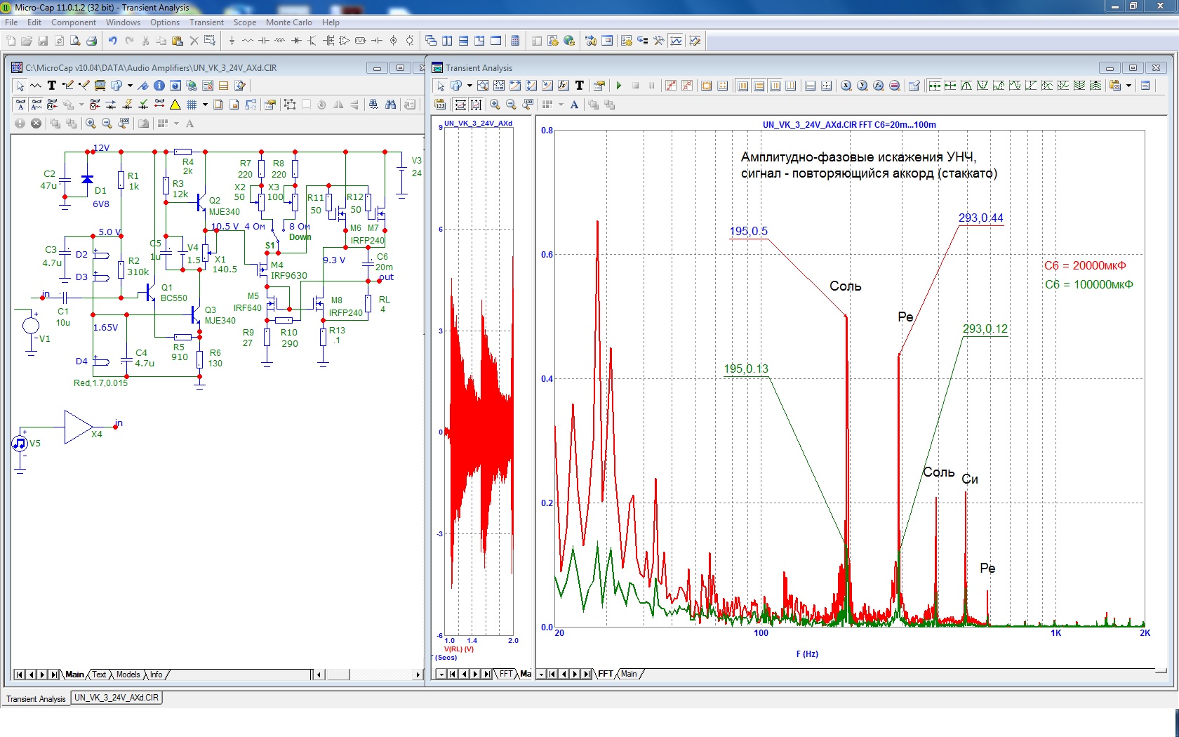Click the blue Info mode icon
The height and width of the screenshot is (737, 1179).
pos(159,86)
